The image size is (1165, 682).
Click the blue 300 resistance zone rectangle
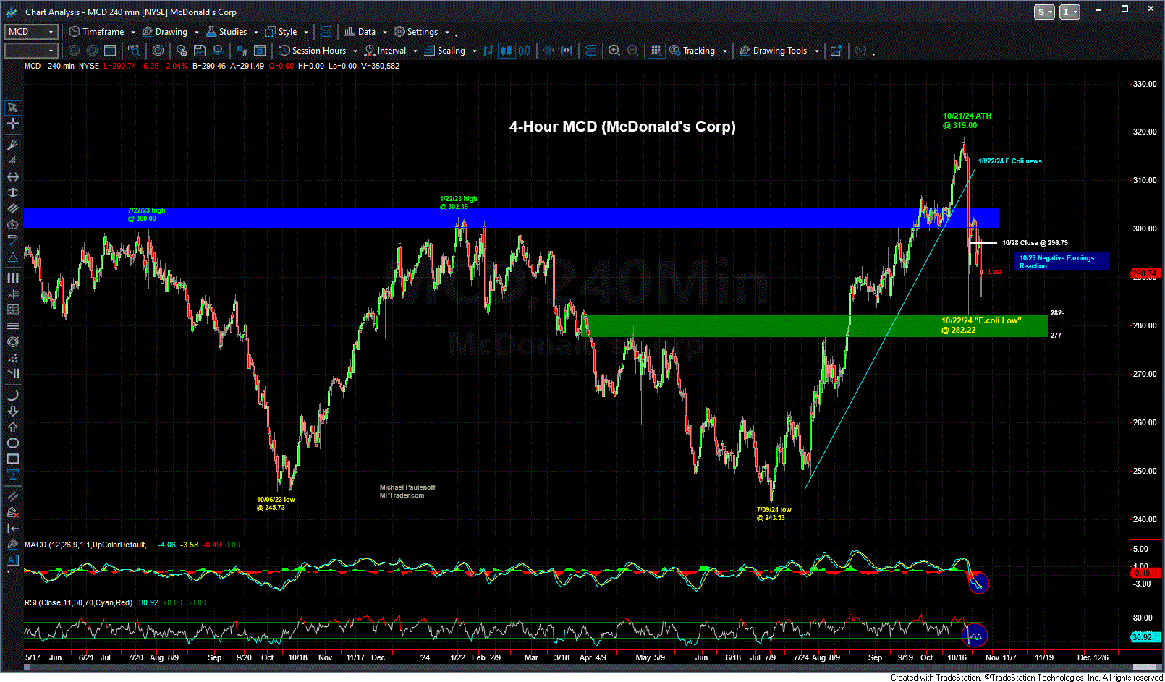pos(511,218)
